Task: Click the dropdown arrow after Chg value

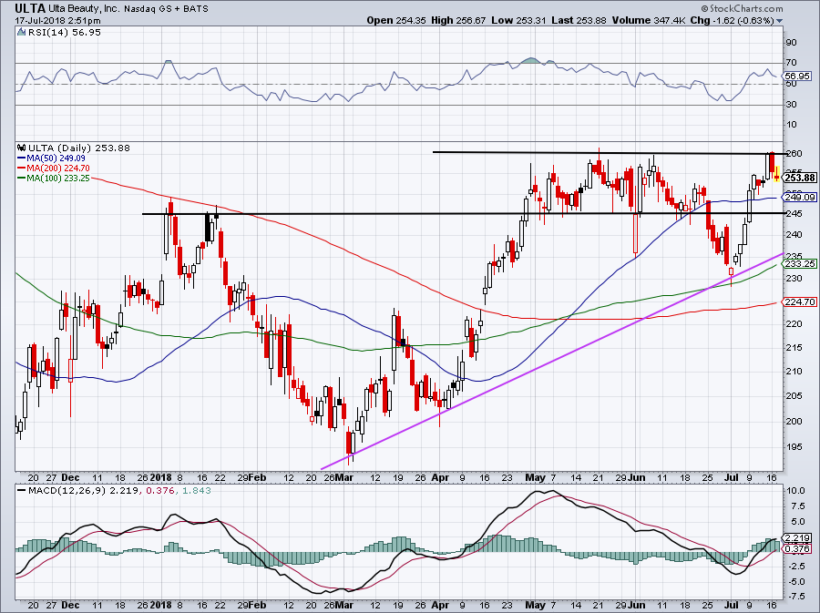Action: [x=780, y=21]
